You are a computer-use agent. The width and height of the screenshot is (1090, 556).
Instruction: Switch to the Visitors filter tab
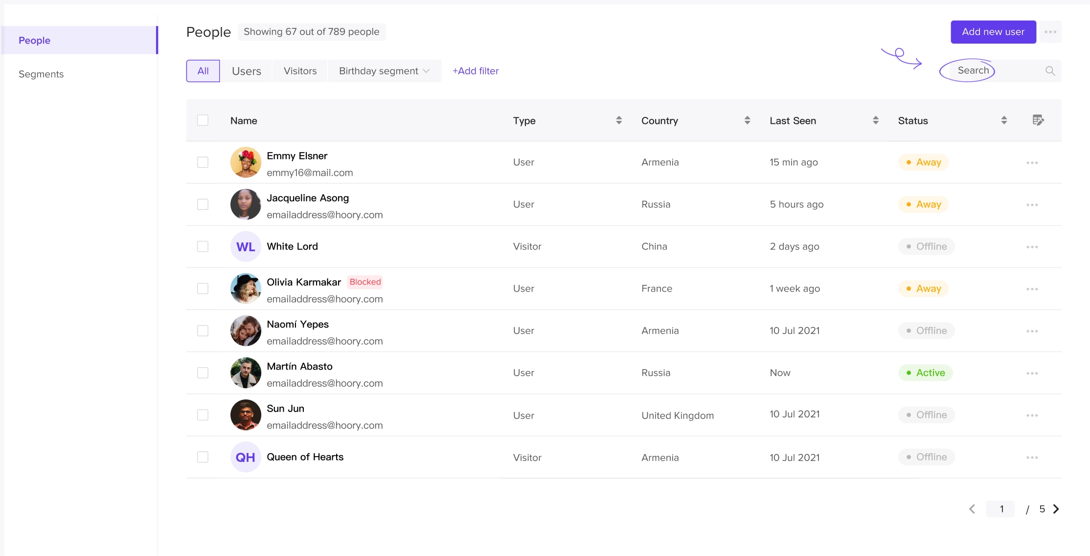pos(300,71)
